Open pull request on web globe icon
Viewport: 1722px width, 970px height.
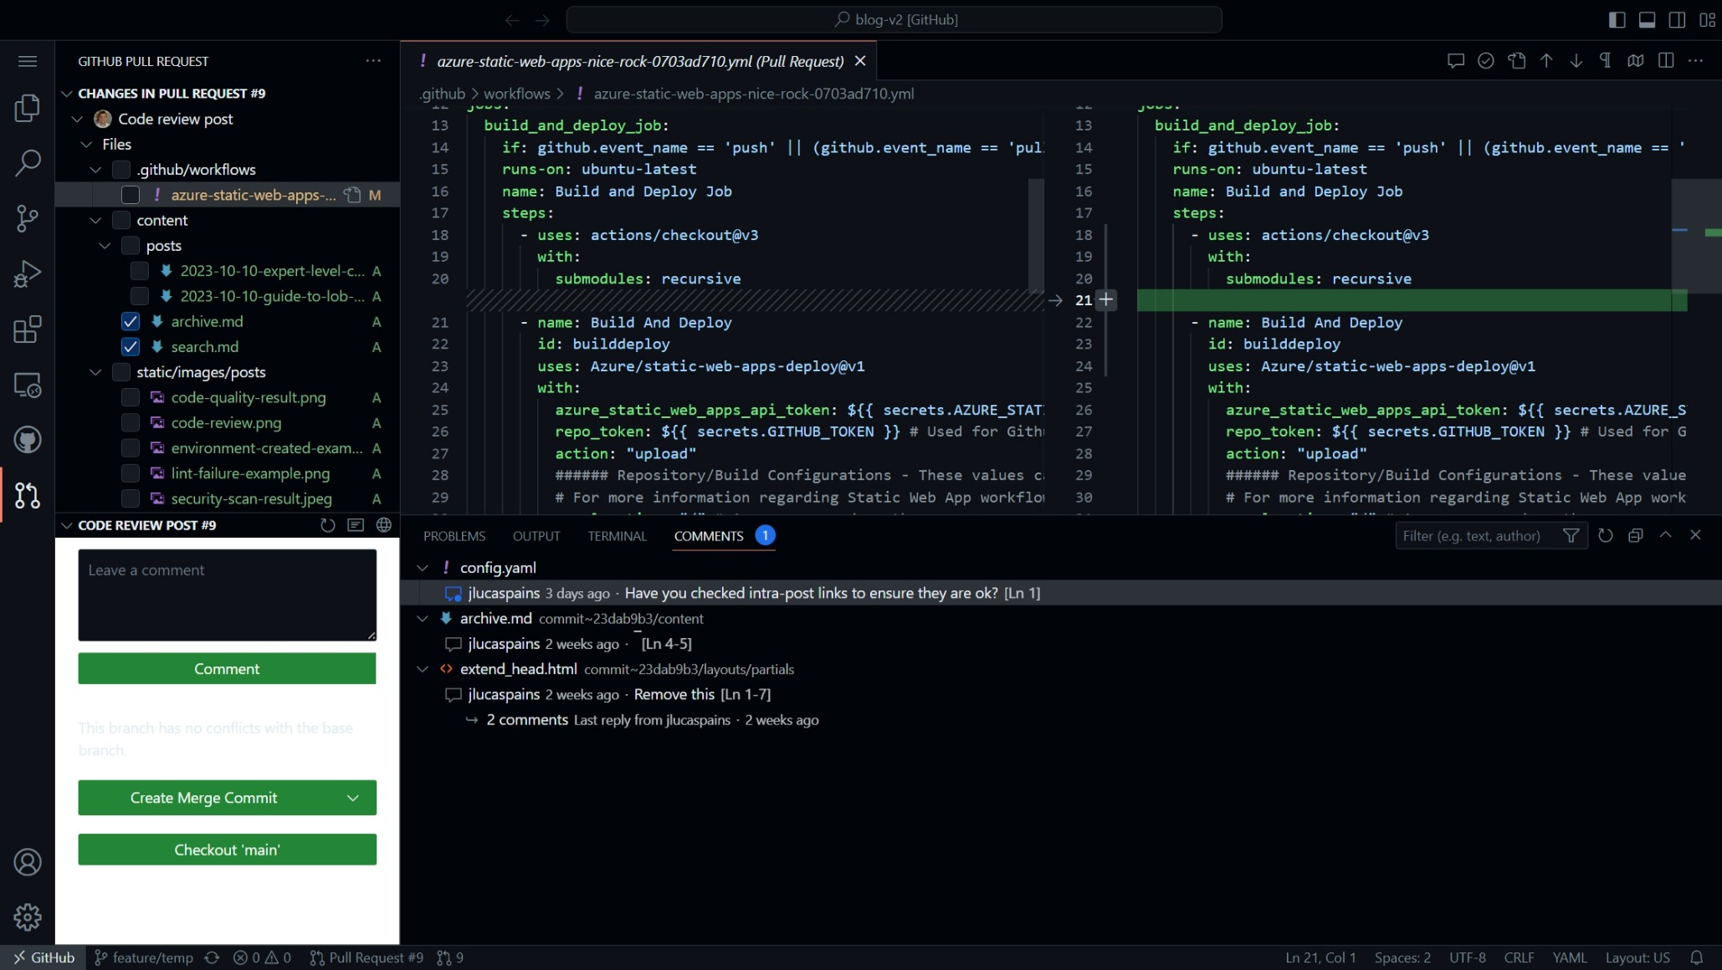click(384, 525)
